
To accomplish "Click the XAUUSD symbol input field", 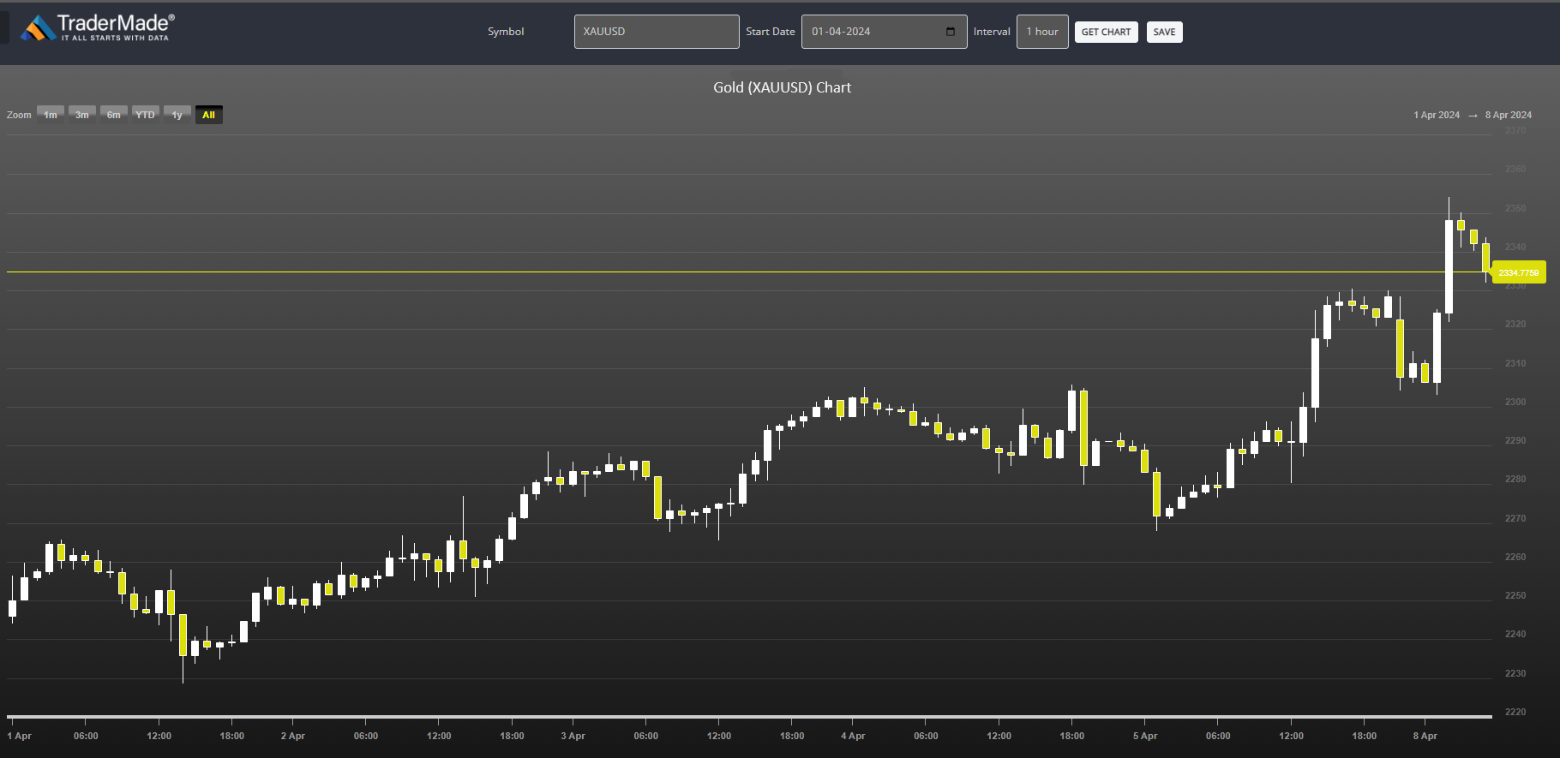I will [x=657, y=32].
